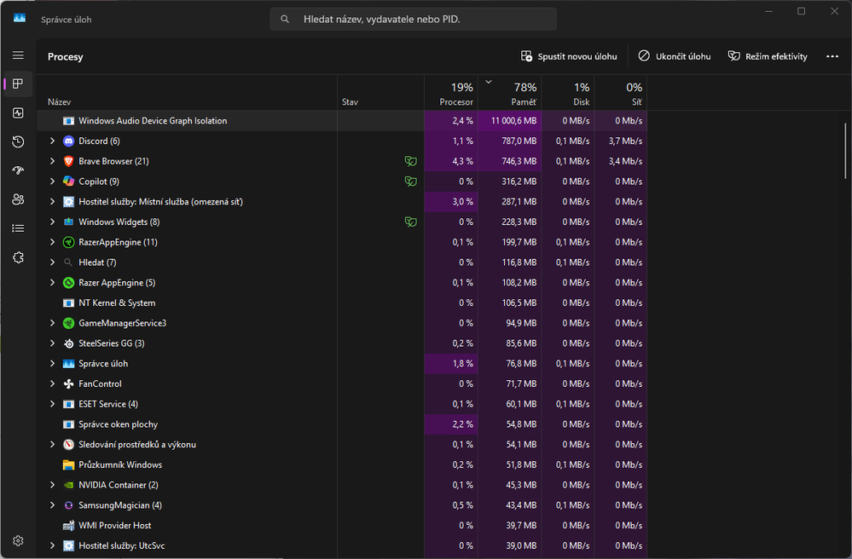Expand the SamsungMagician (4) group
The image size is (852, 559).
pos(52,505)
